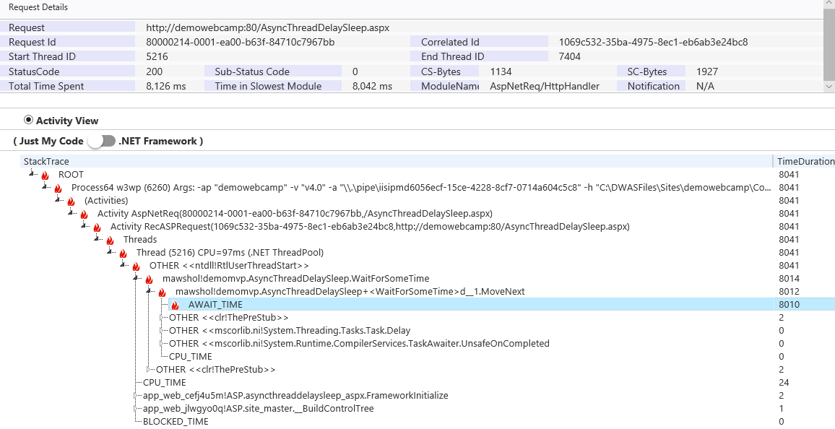Click Notification value N/A
The height and width of the screenshot is (429, 835).
click(x=705, y=86)
